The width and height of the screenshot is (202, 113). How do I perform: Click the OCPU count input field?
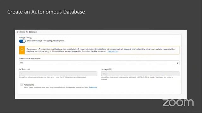pos(58,74)
